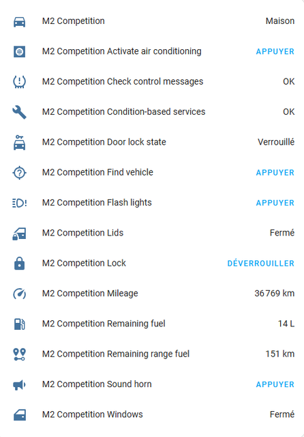Tap APPUYER for Activate air conditioning
The image size is (304, 437).
(275, 52)
